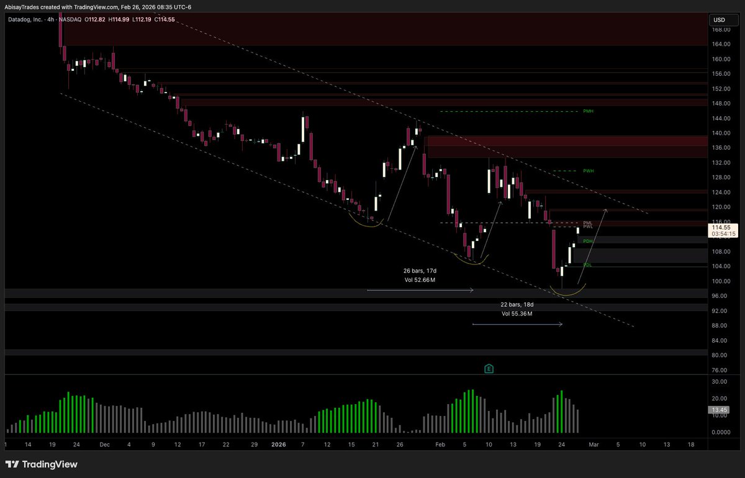Click the 0.000 volume axis label

(x=721, y=432)
